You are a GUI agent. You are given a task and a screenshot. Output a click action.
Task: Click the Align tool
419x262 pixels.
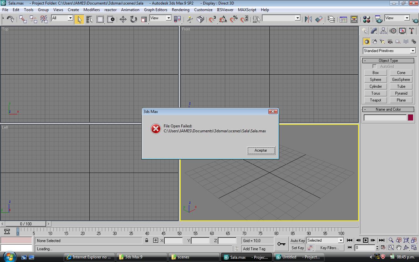click(x=319, y=19)
